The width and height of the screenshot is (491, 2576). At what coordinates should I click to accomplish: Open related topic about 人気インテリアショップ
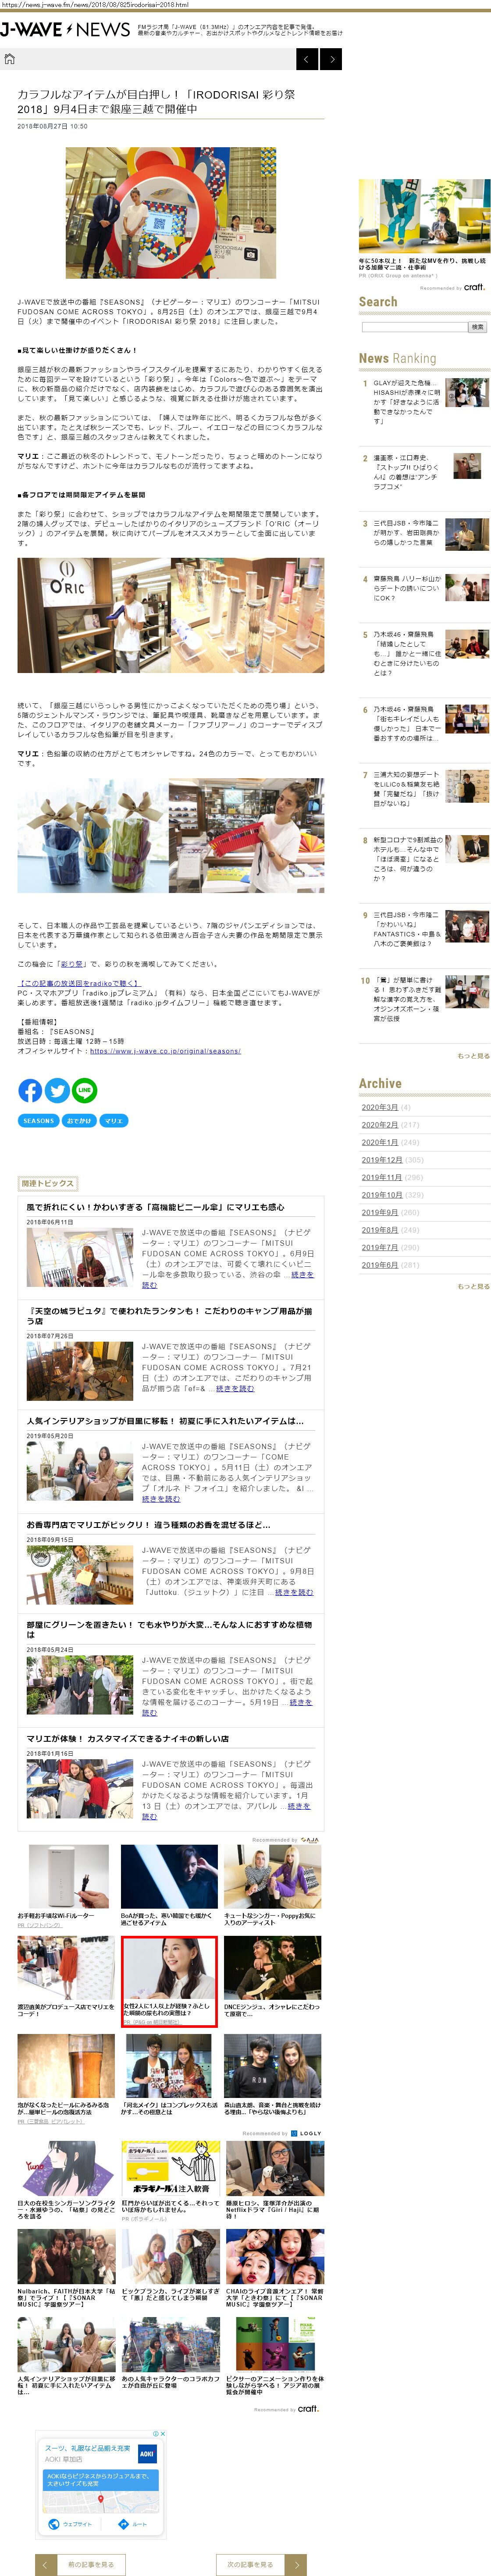165,1421
